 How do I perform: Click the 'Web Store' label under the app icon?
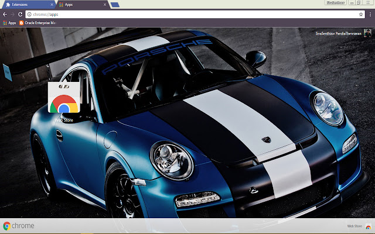(64, 120)
